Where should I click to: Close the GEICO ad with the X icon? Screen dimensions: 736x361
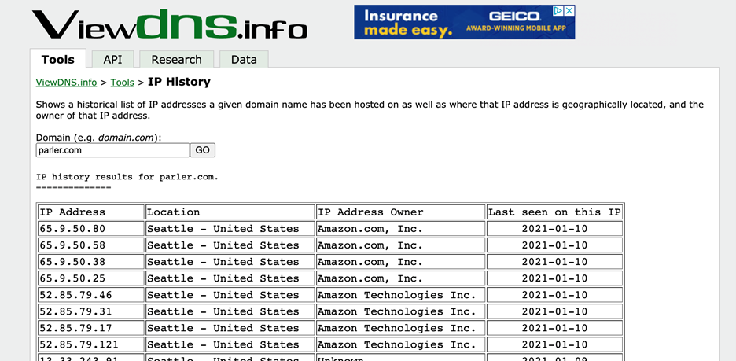[569, 11]
